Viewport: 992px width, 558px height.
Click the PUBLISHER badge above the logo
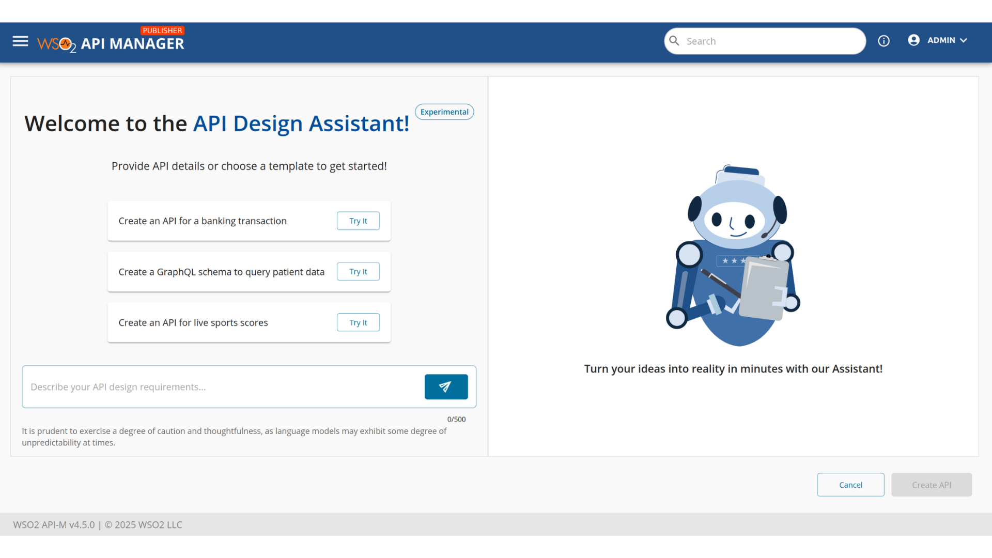point(162,30)
